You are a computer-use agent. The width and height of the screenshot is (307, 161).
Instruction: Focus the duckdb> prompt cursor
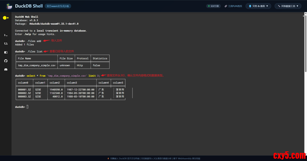point(27,107)
